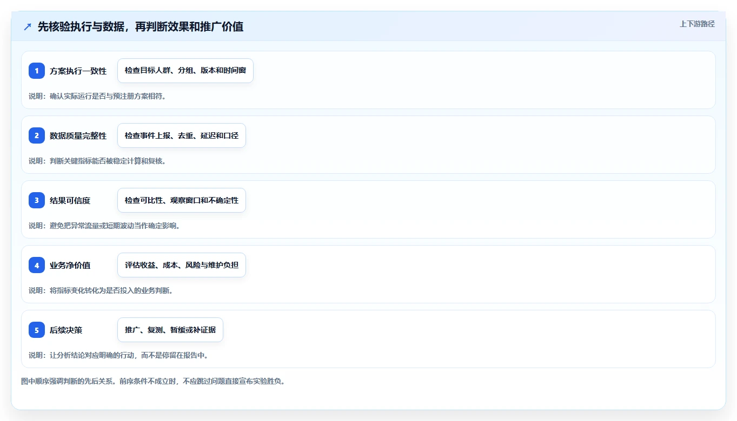Click the arrow icon beside the title
Image resolution: width=737 pixels, height=421 pixels.
point(28,26)
